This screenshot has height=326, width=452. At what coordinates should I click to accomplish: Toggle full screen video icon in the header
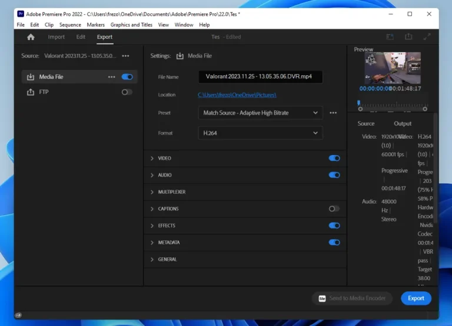(x=427, y=36)
